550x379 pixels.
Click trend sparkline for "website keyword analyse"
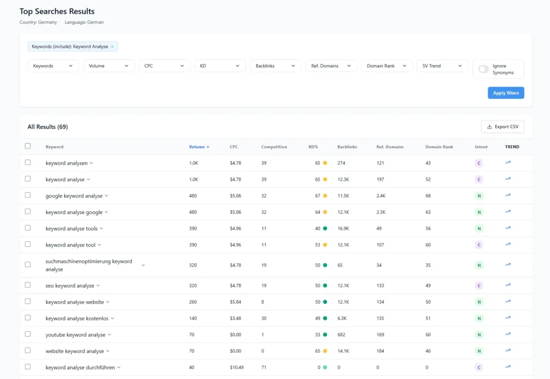pyautogui.click(x=508, y=351)
